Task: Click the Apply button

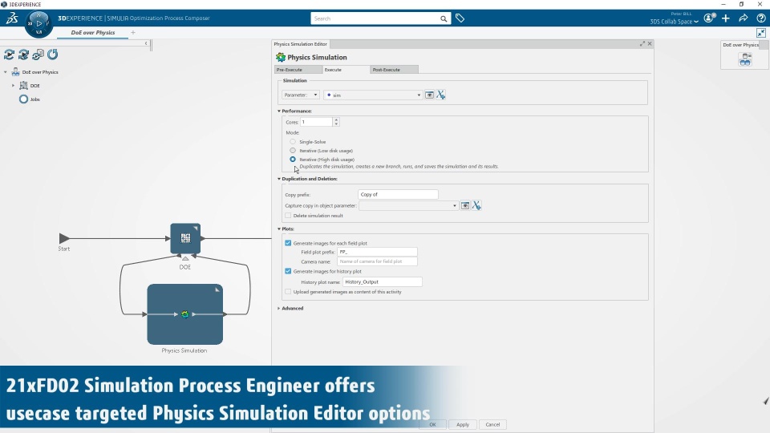Action: click(x=463, y=424)
